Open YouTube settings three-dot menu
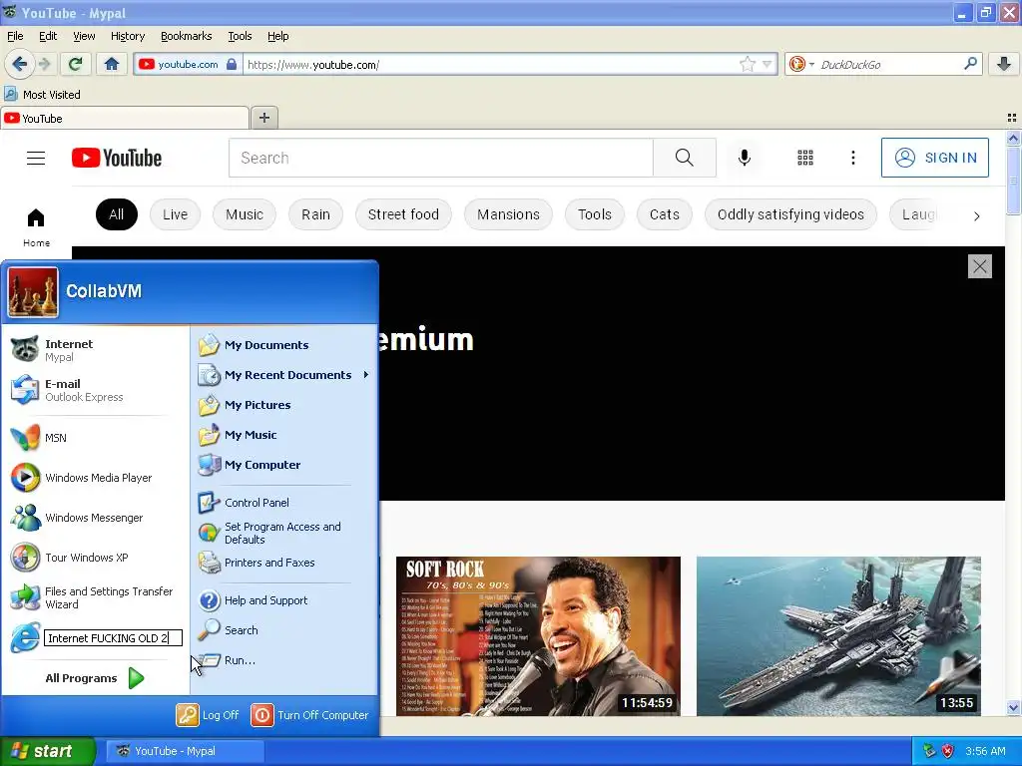Screen dimensions: 1022x766 (853, 158)
